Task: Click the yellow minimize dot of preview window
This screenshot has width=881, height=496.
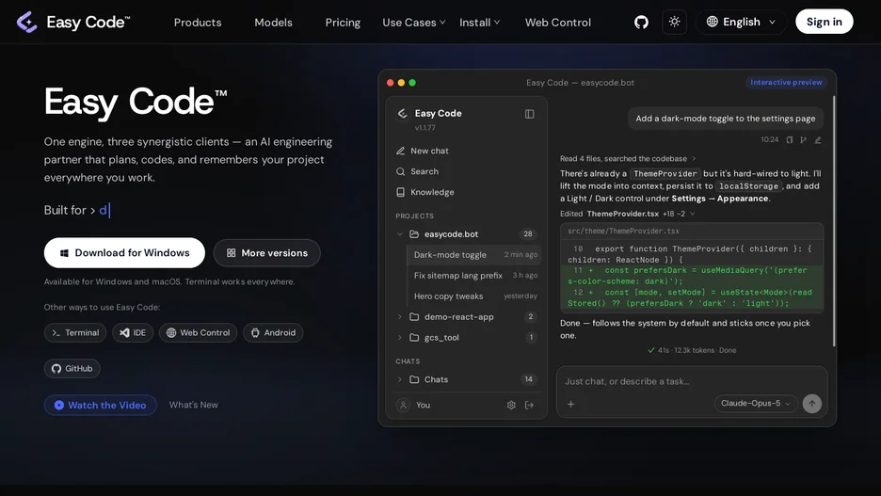Action: pos(401,83)
